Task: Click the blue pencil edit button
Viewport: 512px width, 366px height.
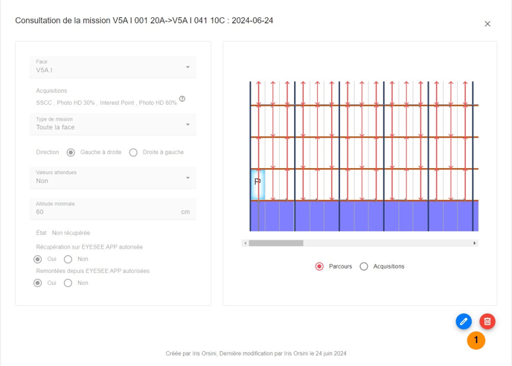Action: click(464, 321)
